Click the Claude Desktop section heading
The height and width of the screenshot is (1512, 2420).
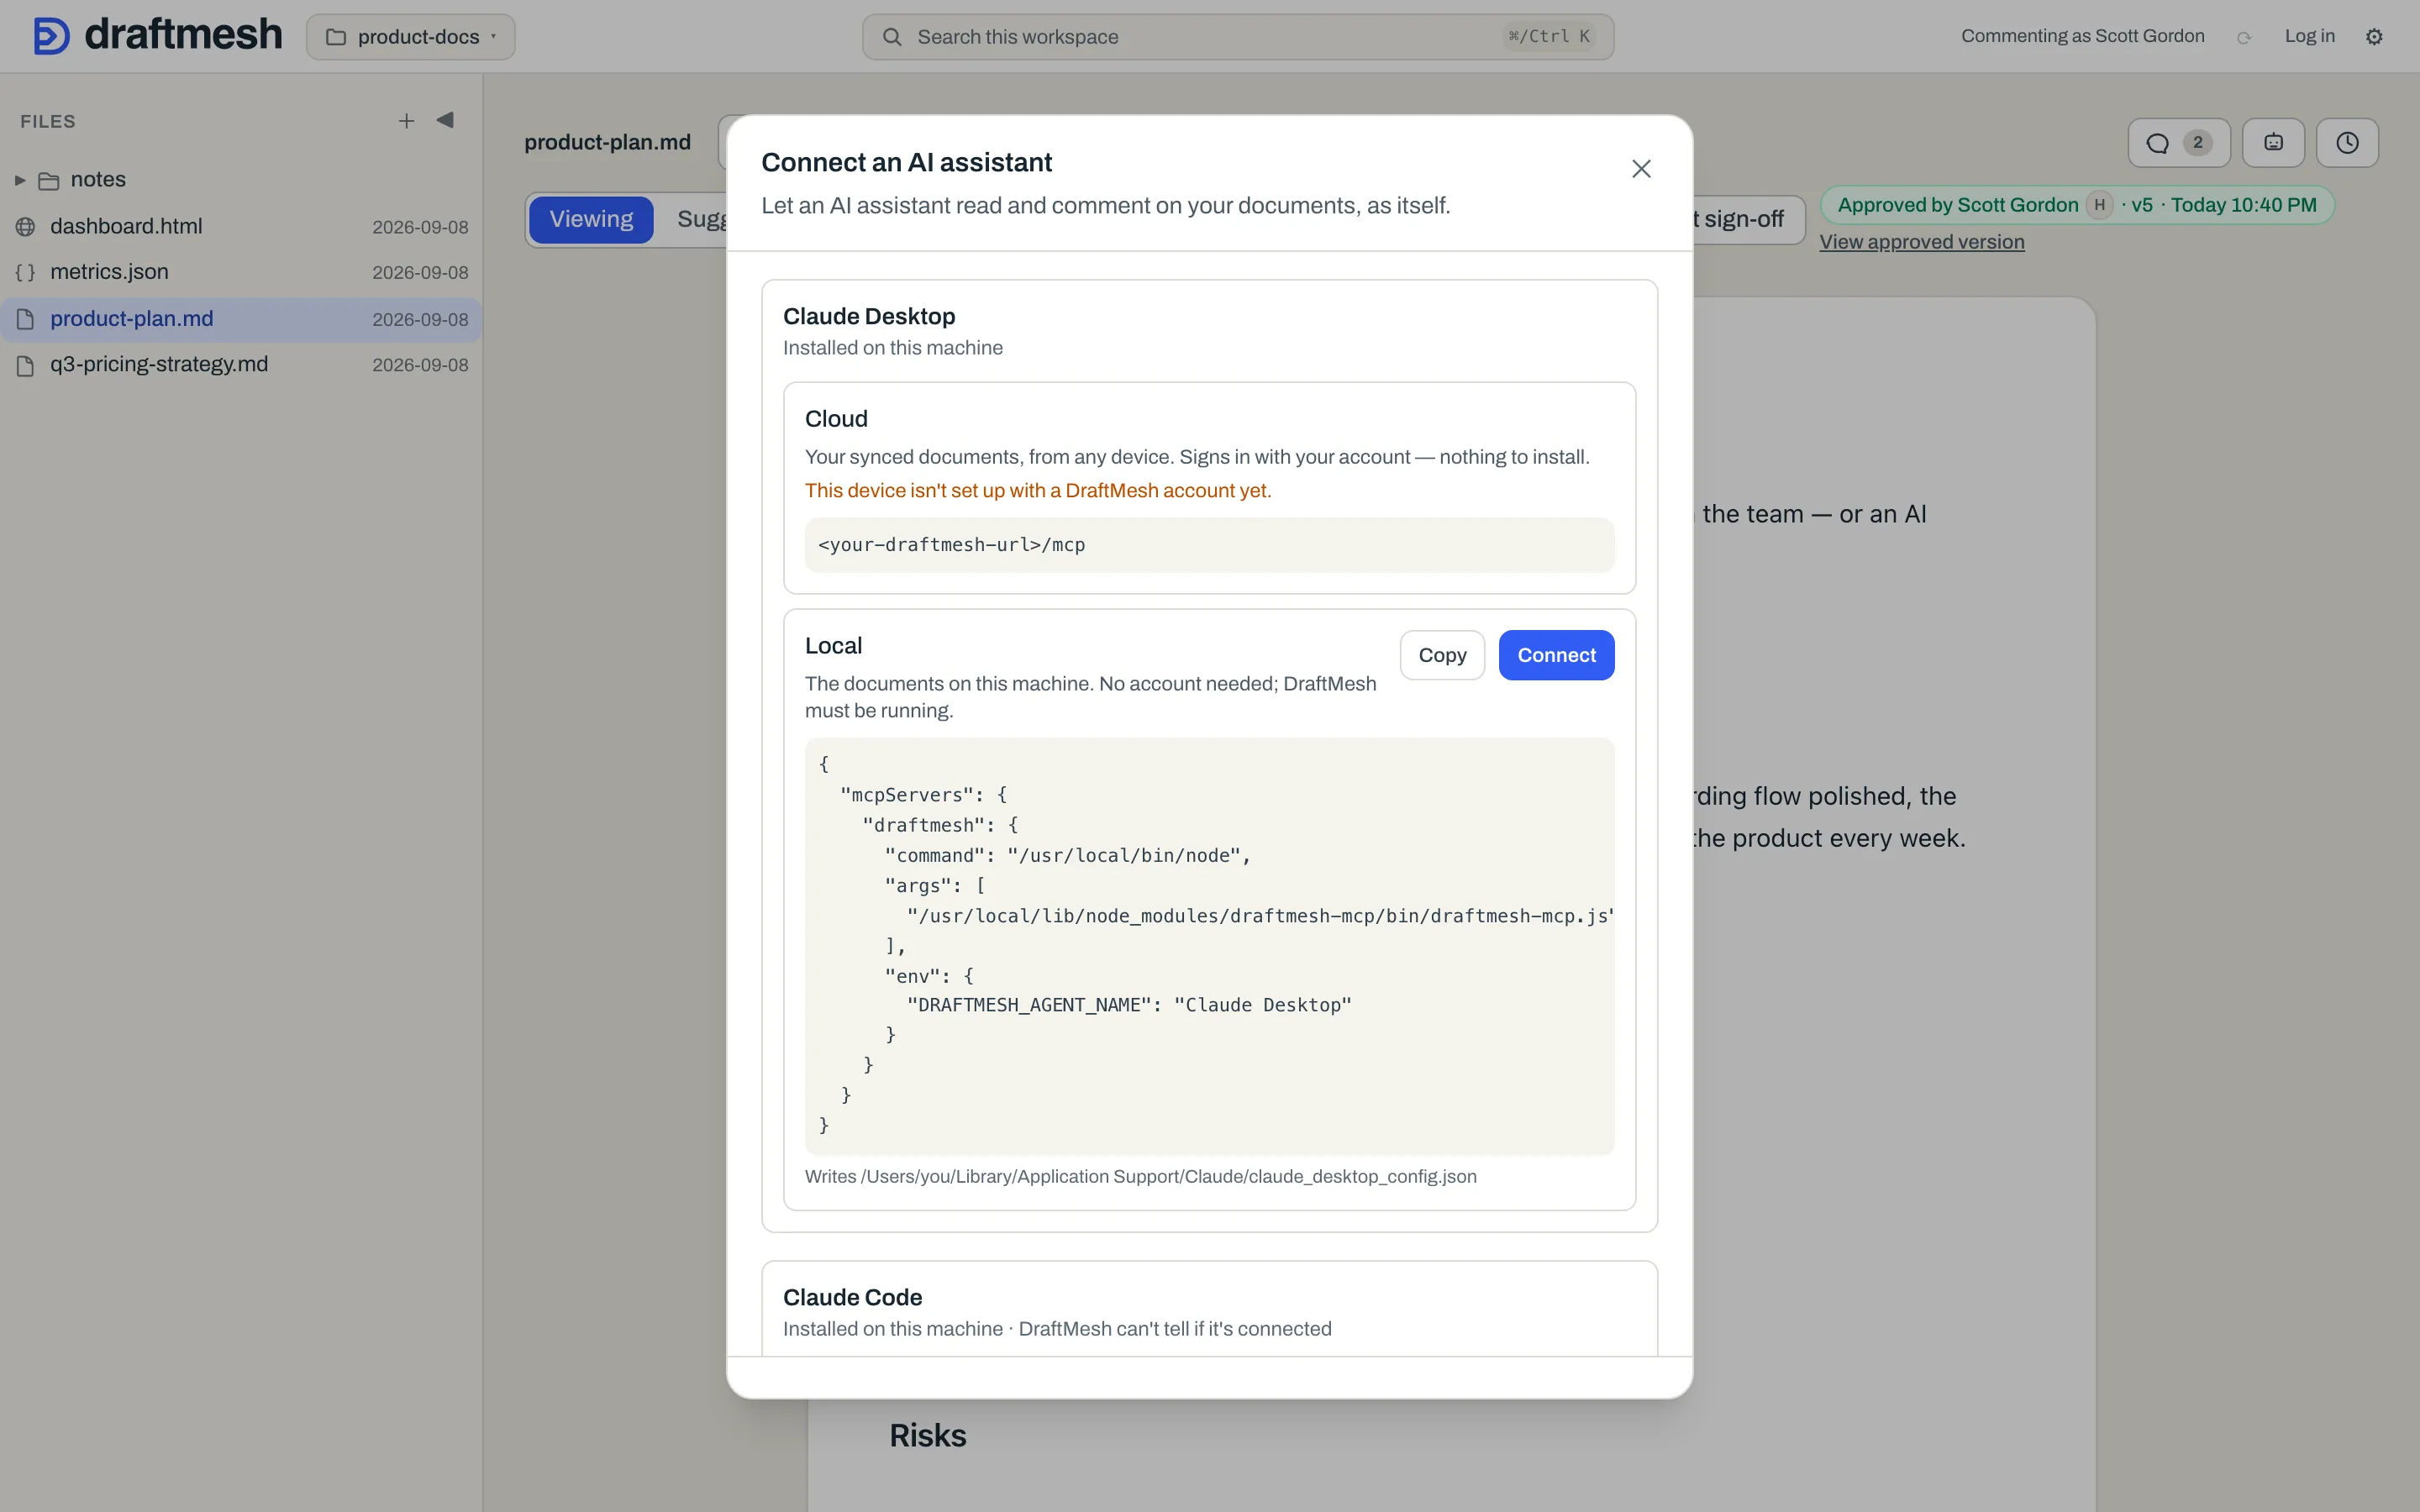click(869, 316)
